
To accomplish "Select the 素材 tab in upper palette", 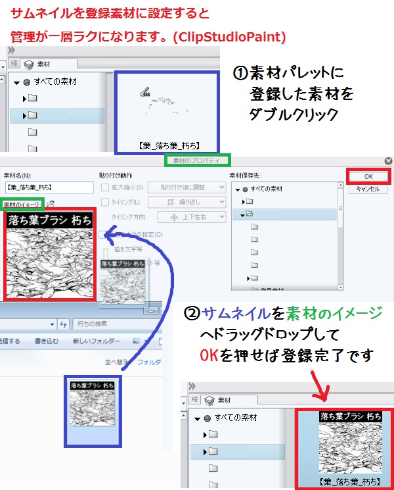I will (x=49, y=64).
